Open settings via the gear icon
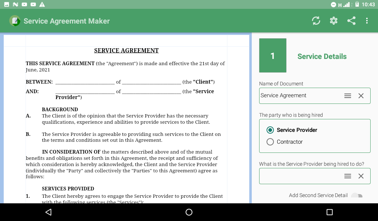This screenshot has height=221, width=378. (334, 21)
